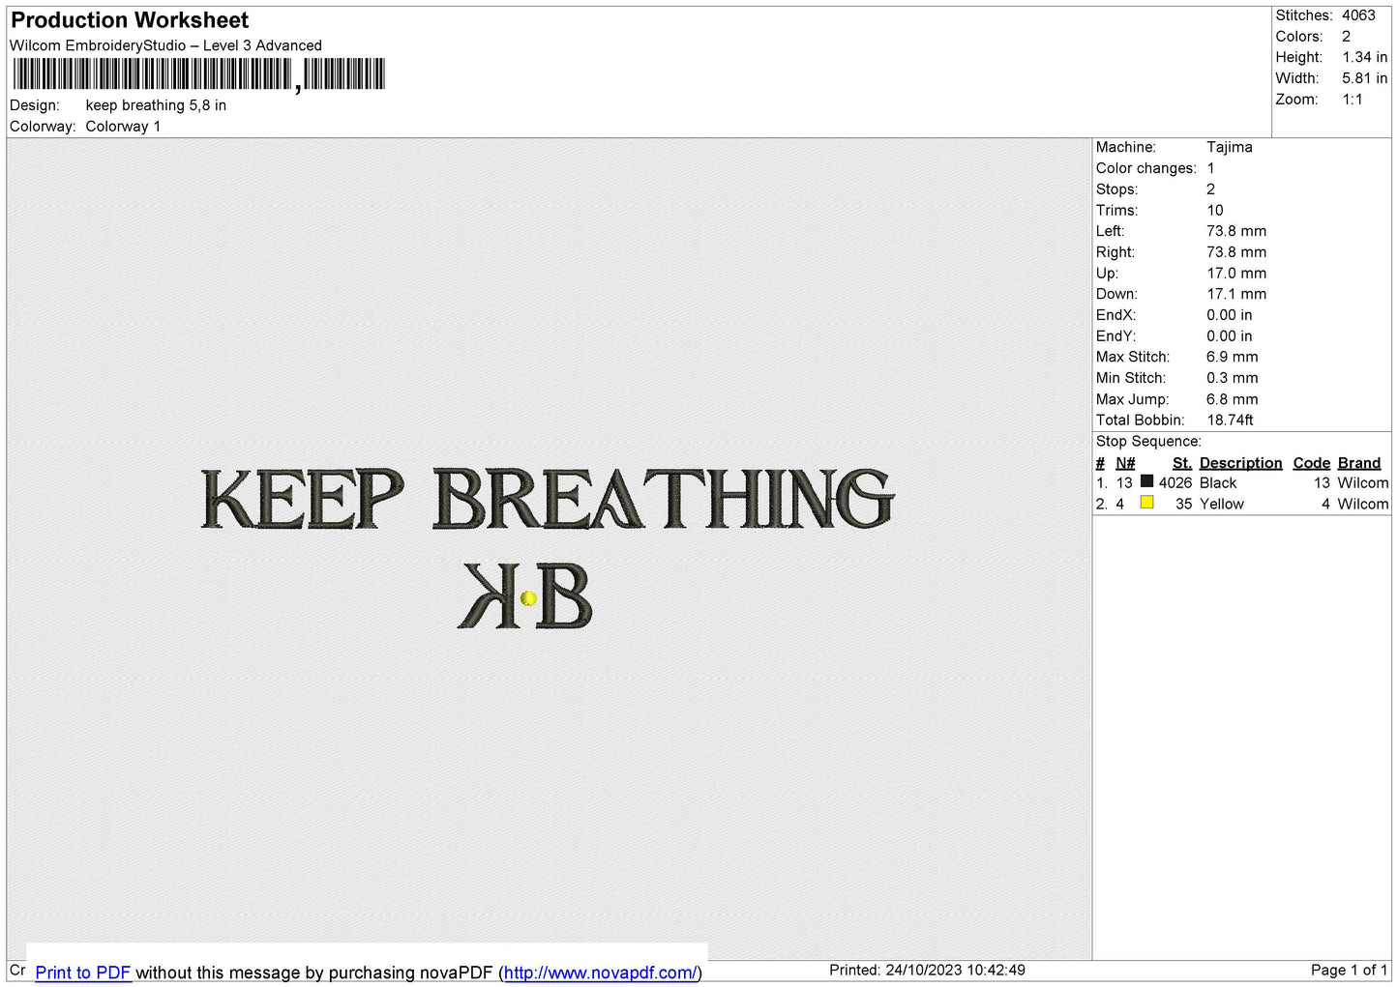This screenshot has height=987, width=1398.
Task: Click the N# column header
Action: coord(1125,463)
